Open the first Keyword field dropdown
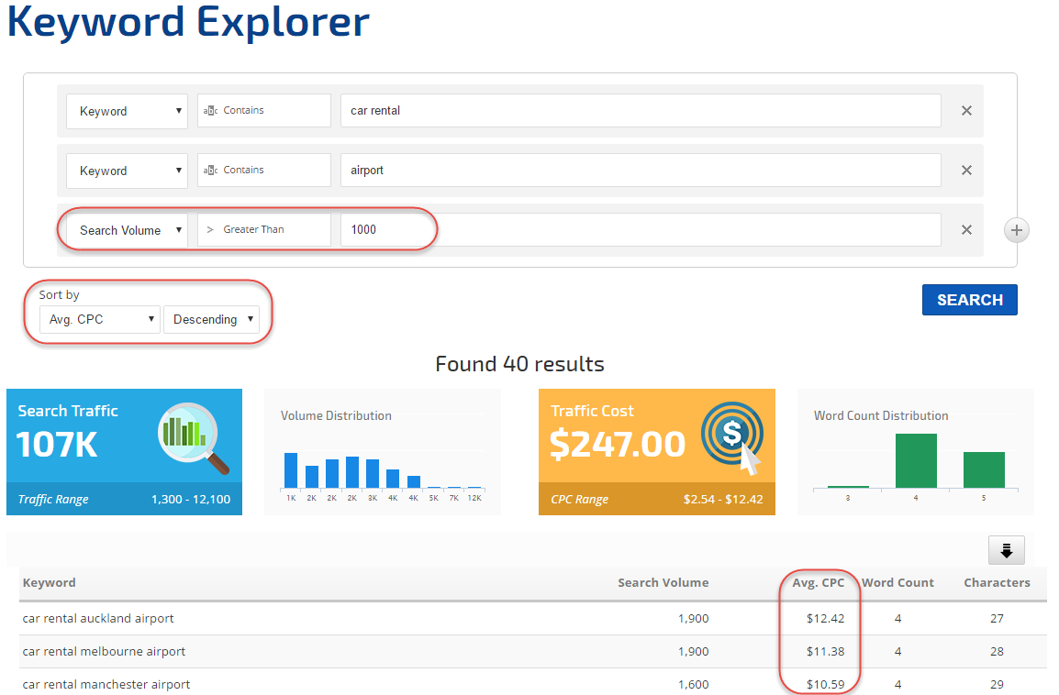Viewport: 1059px width, 695px height. (x=127, y=111)
